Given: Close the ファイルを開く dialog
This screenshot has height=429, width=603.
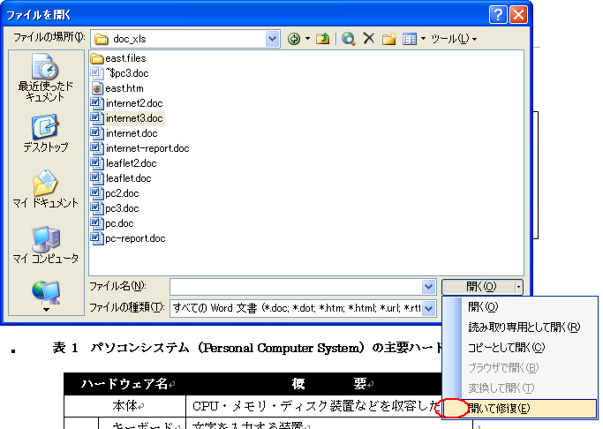Looking at the screenshot, I should (x=518, y=15).
